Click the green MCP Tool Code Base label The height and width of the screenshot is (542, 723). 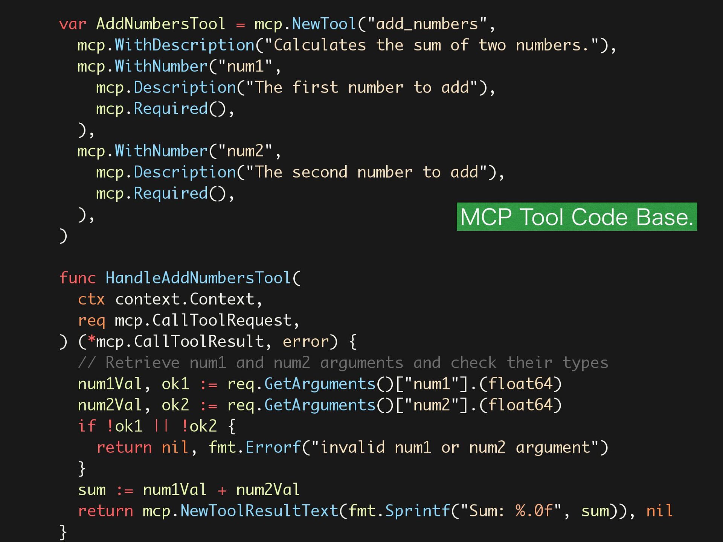[576, 217]
